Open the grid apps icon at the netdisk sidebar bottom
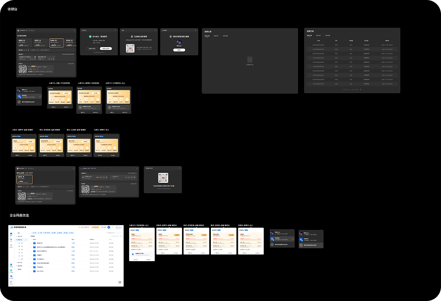The height and width of the screenshot is (301, 441). (x=11, y=282)
